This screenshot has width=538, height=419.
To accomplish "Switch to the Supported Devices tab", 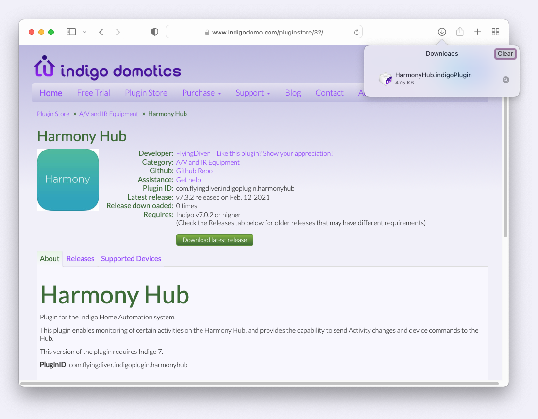I will 131,259.
